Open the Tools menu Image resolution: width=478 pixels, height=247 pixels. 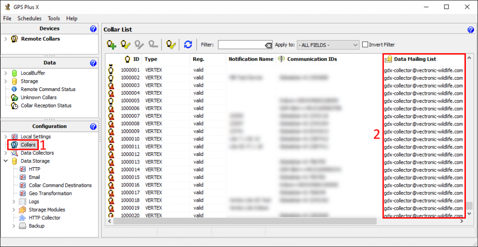tap(54, 18)
